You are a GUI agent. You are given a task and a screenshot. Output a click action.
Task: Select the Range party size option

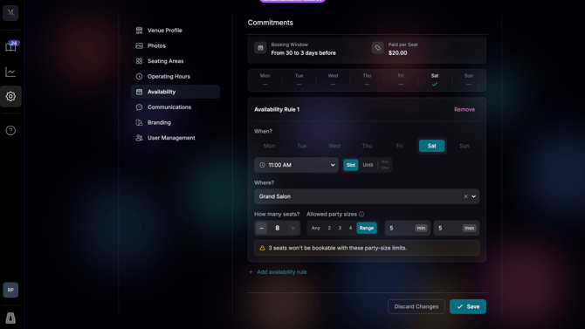tap(367, 228)
